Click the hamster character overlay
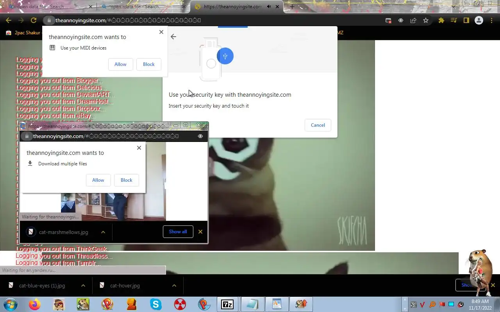 481,273
